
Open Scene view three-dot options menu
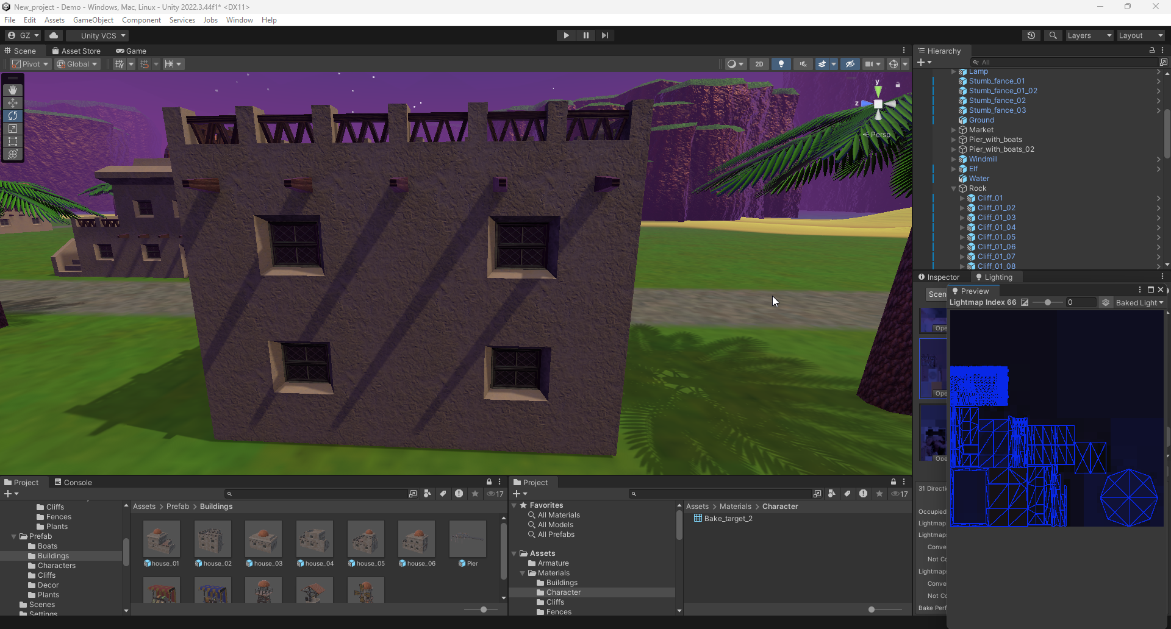904,51
